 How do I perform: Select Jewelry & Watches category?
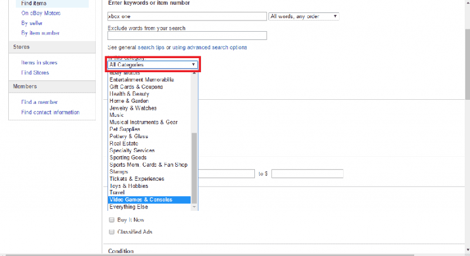(x=149, y=108)
